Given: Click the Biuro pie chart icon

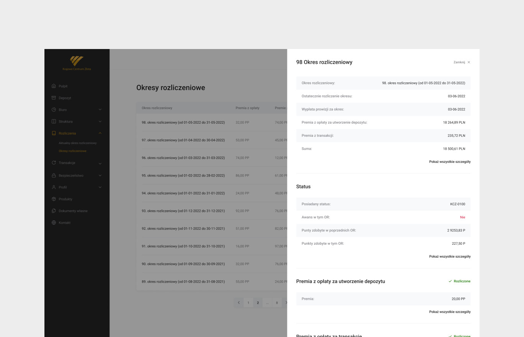Looking at the screenshot, I should [x=54, y=110].
